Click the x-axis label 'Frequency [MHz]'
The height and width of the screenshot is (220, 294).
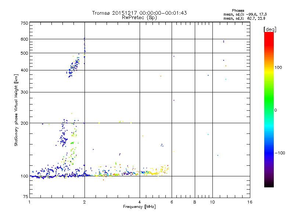click(x=139, y=207)
